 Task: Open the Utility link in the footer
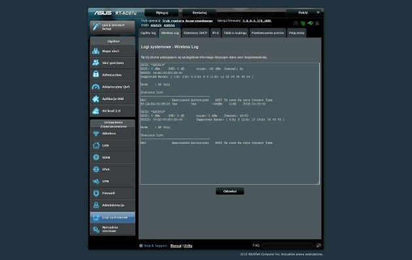pyautogui.click(x=188, y=246)
